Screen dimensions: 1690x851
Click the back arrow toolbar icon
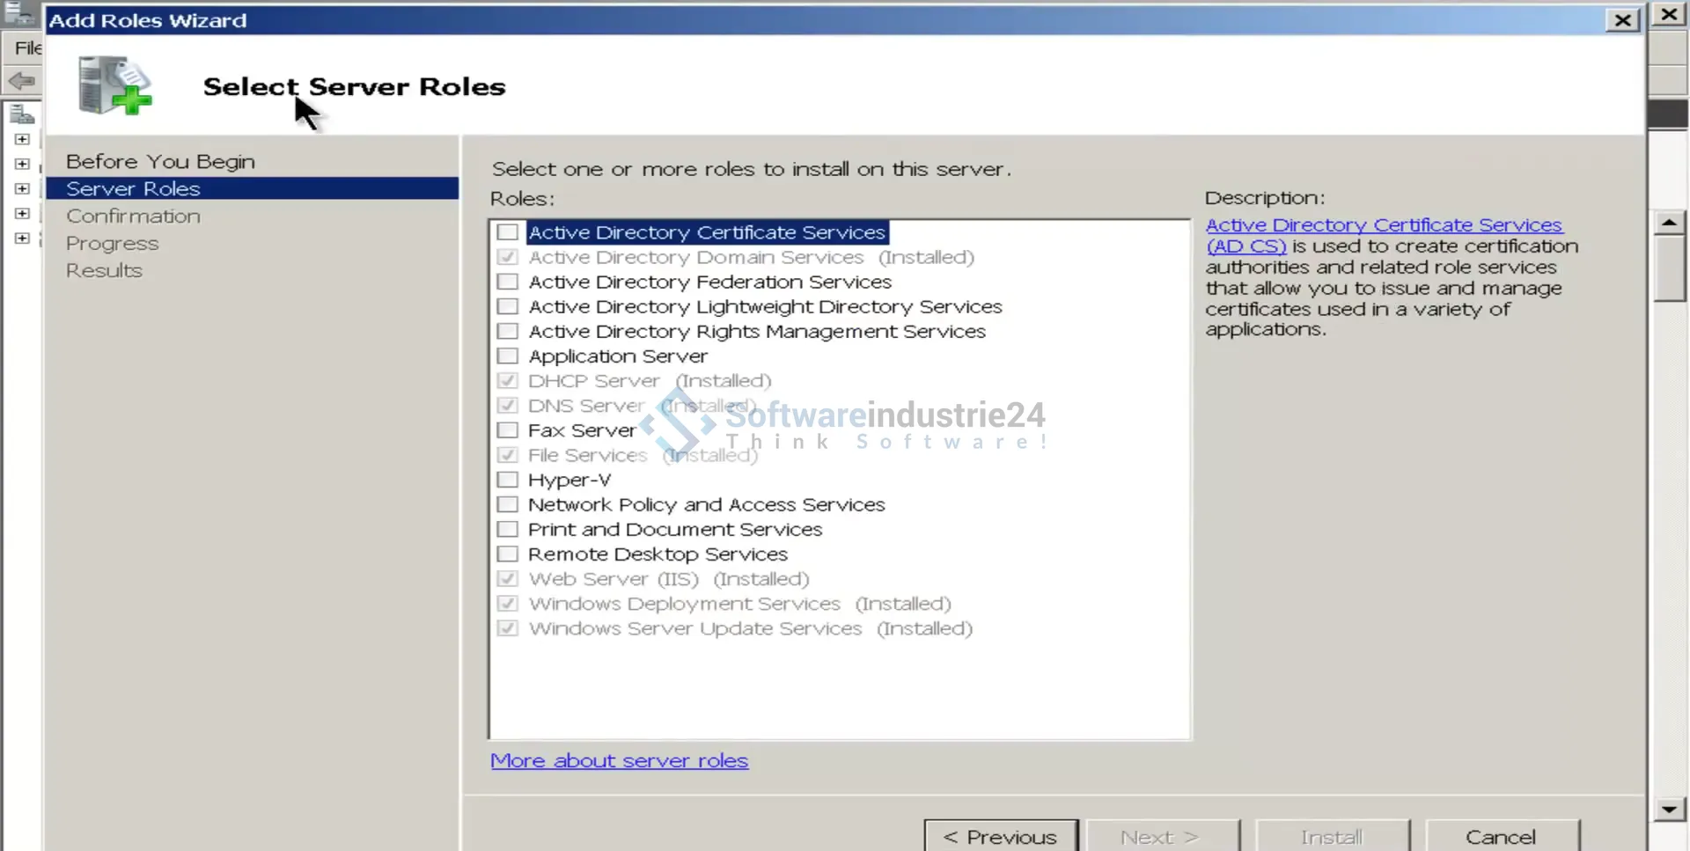[x=21, y=82]
